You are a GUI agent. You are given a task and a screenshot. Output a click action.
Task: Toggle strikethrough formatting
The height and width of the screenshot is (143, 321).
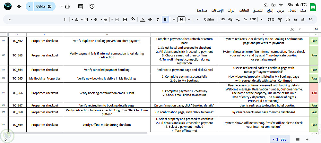click(x=150, y=20)
